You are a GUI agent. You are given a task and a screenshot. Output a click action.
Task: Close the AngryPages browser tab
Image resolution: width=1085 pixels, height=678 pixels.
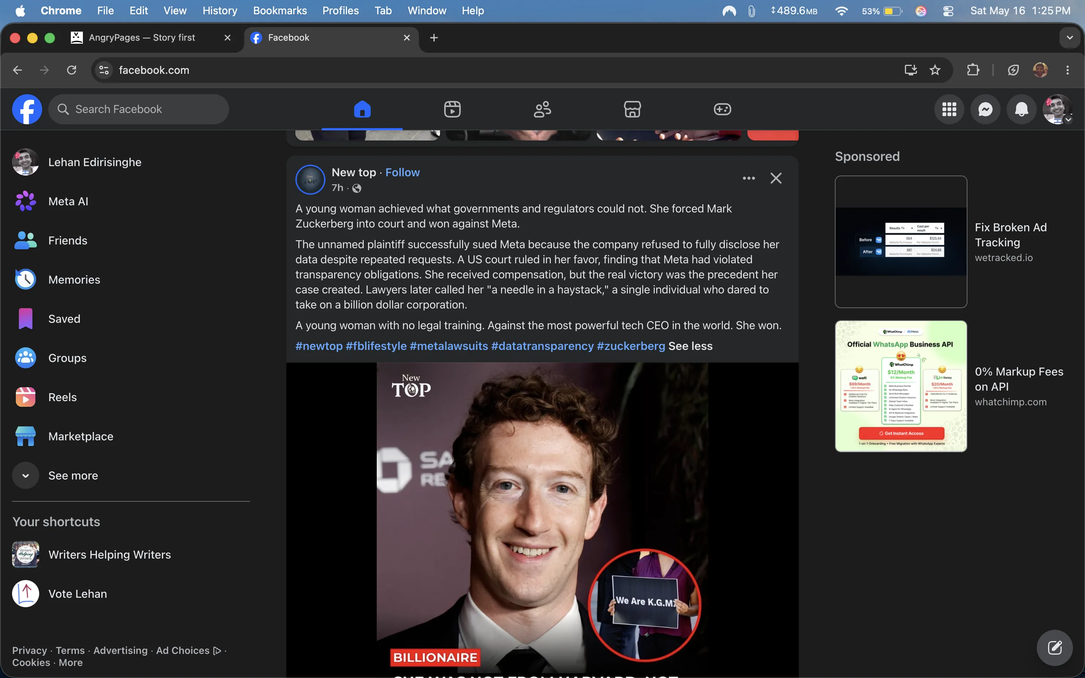227,38
